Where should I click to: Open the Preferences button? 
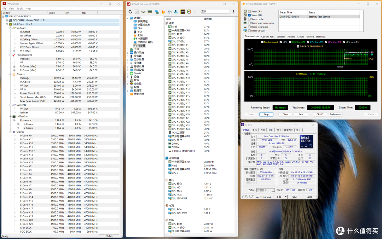(x=335, y=115)
